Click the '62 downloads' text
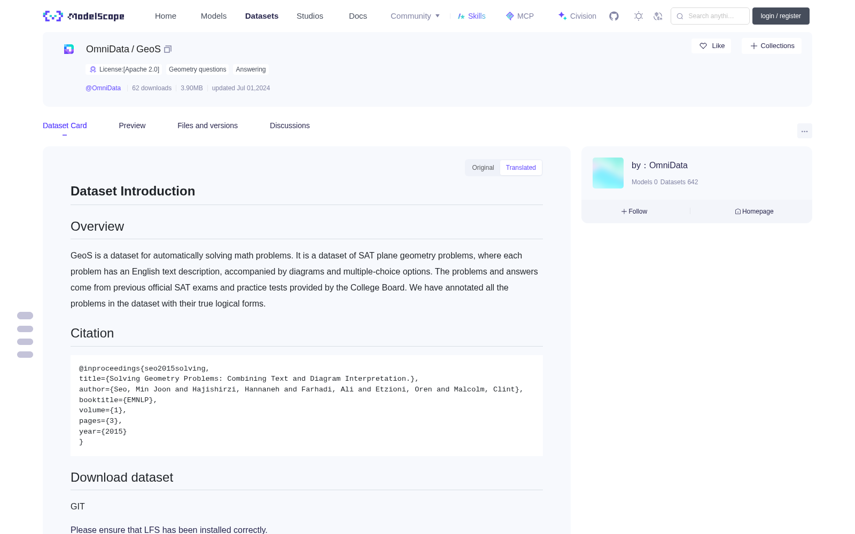This screenshot has height=534, width=855. click(152, 88)
